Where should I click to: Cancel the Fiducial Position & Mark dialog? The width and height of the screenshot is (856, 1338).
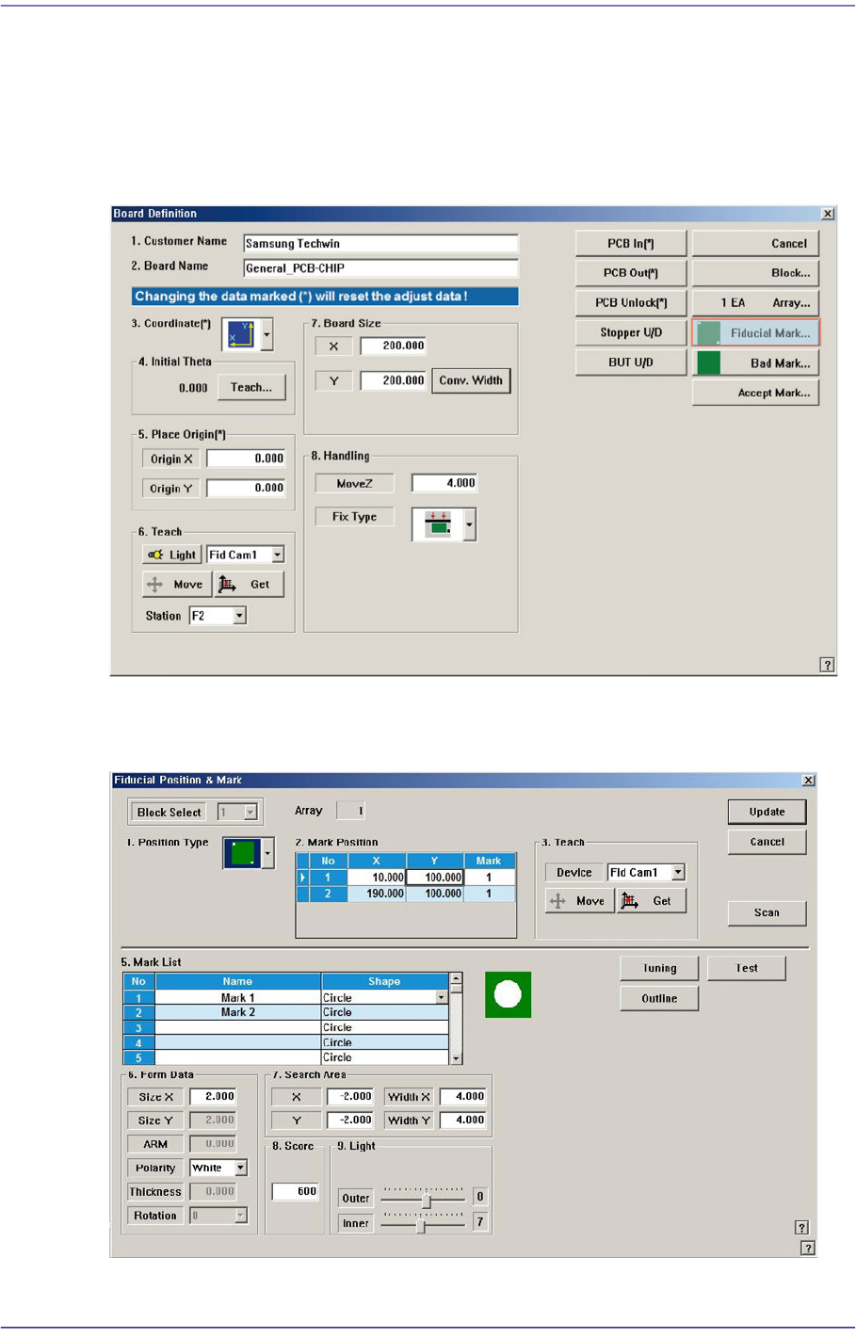tap(767, 842)
